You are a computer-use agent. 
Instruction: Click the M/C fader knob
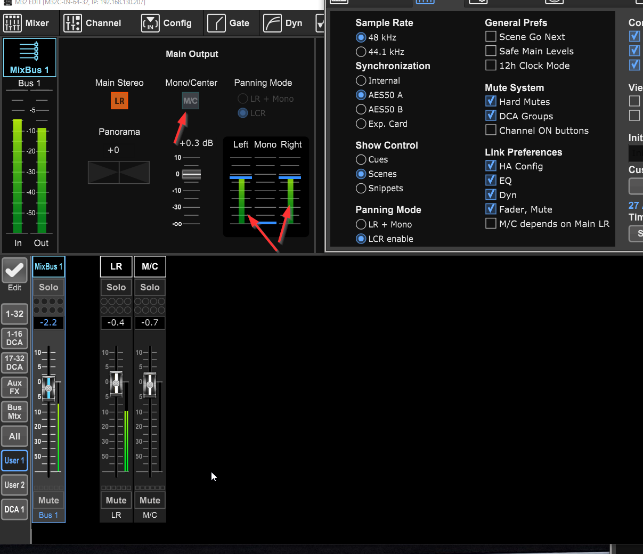click(150, 385)
